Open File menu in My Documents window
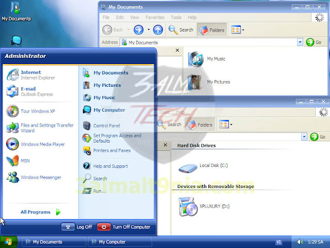Viewport: 330px width, 248px height. pos(106,18)
